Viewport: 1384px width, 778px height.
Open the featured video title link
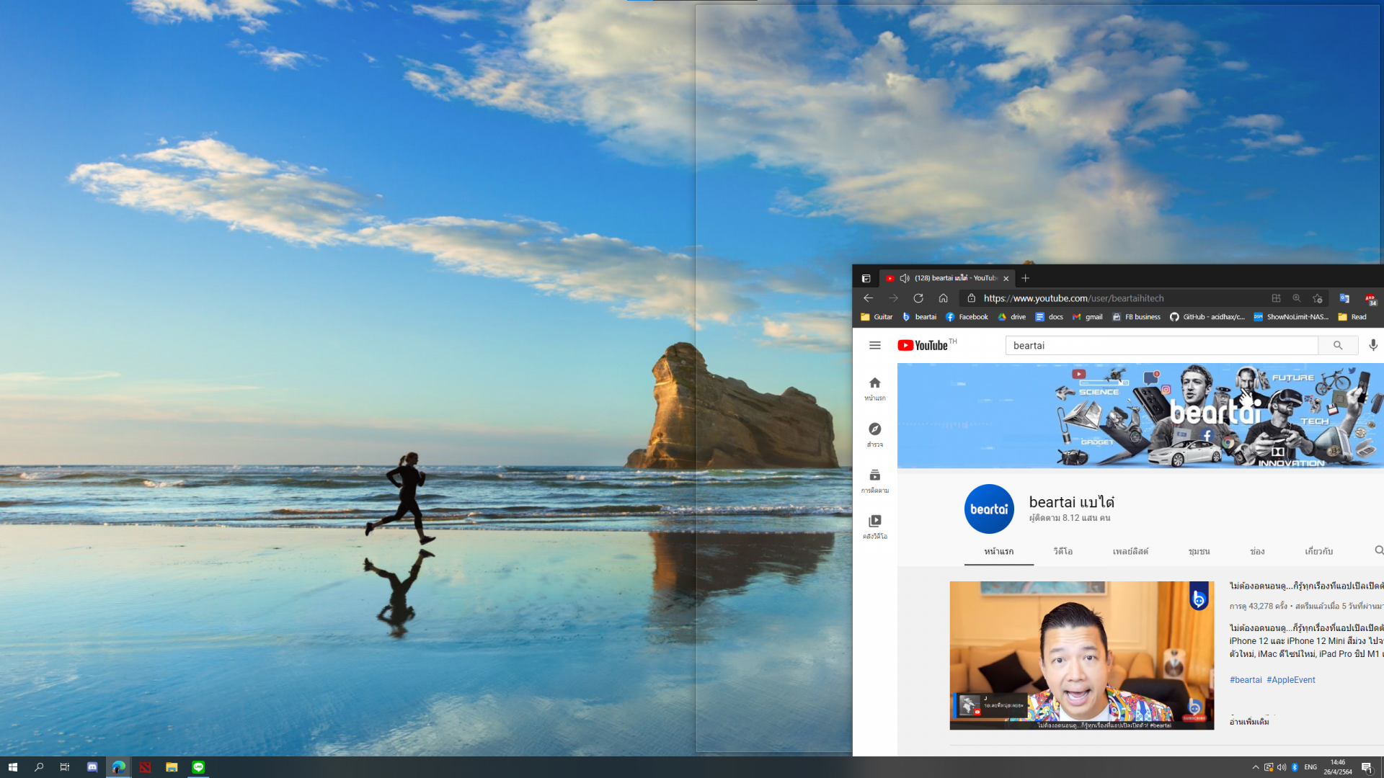coord(1306,586)
